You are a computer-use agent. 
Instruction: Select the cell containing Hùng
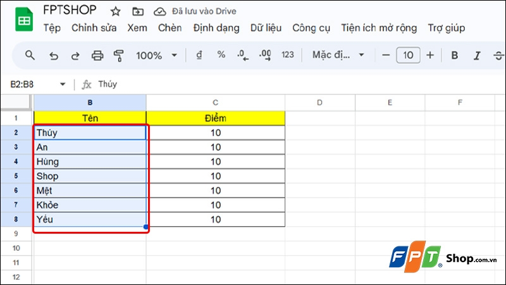(x=90, y=161)
